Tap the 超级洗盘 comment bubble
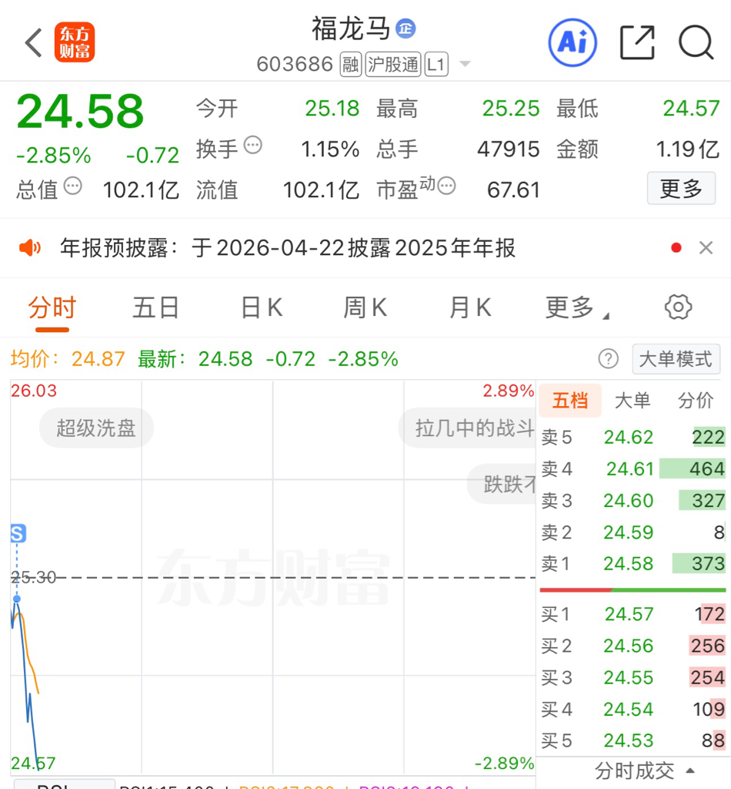 point(96,428)
